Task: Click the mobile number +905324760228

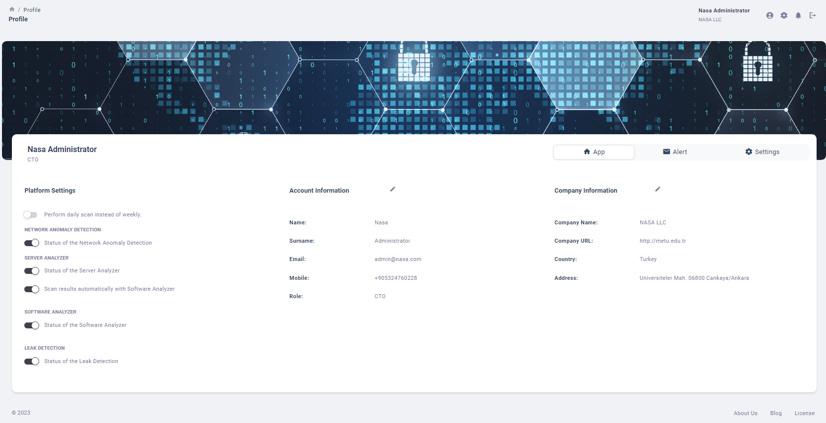Action: tap(395, 278)
